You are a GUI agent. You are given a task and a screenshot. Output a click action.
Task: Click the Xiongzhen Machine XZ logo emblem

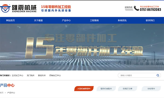(x=5, y=8)
